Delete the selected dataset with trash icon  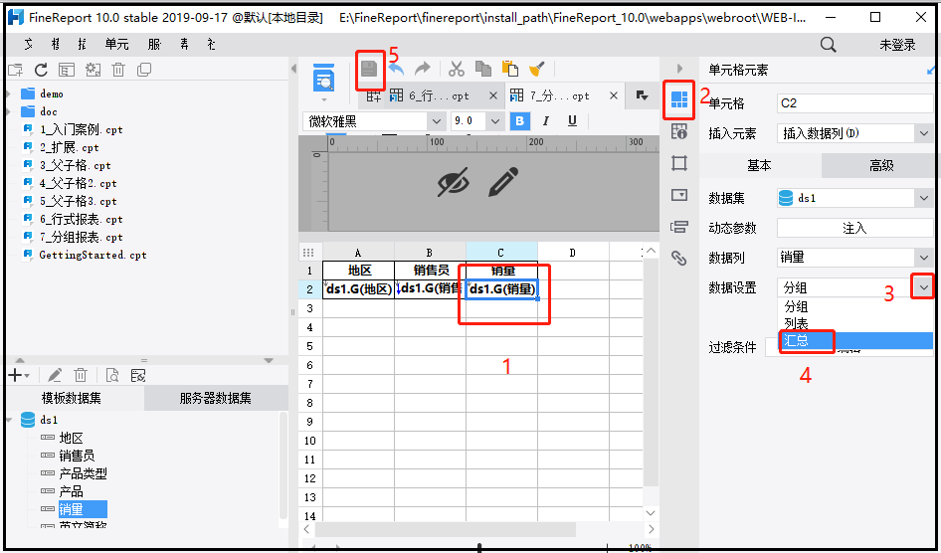tap(81, 376)
